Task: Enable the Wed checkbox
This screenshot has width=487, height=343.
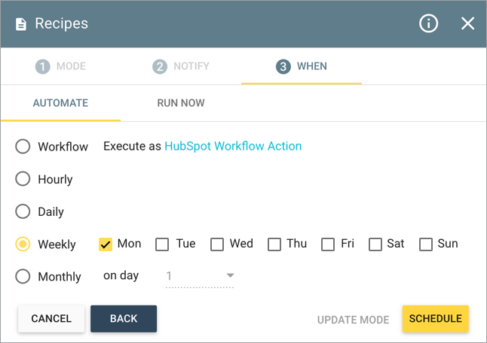Action: click(217, 244)
